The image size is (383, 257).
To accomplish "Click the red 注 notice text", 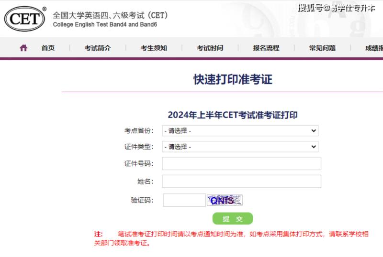I will (x=231, y=238).
